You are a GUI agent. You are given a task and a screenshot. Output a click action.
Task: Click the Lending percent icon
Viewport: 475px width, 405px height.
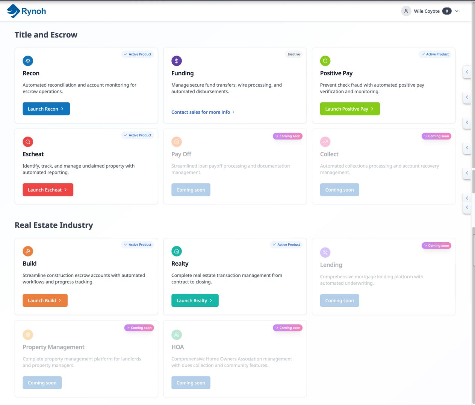(325, 253)
